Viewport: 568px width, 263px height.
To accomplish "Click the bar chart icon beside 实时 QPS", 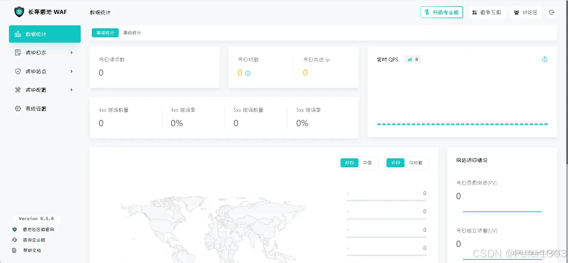I will click(410, 60).
